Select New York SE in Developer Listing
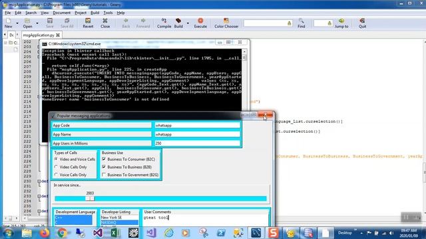The width and height of the screenshot is (426, 239). pos(119,217)
